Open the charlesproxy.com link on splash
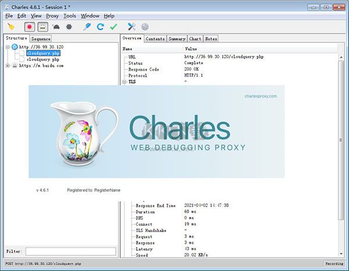The height and width of the screenshot is (271, 349). click(x=261, y=96)
